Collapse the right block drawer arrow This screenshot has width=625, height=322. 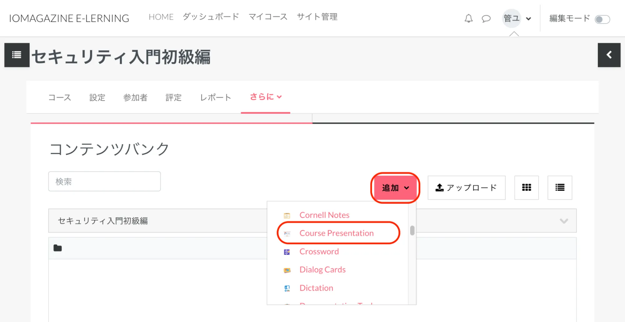pyautogui.click(x=609, y=55)
